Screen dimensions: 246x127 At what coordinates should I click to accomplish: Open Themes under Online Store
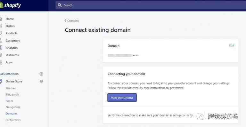(x=11, y=88)
